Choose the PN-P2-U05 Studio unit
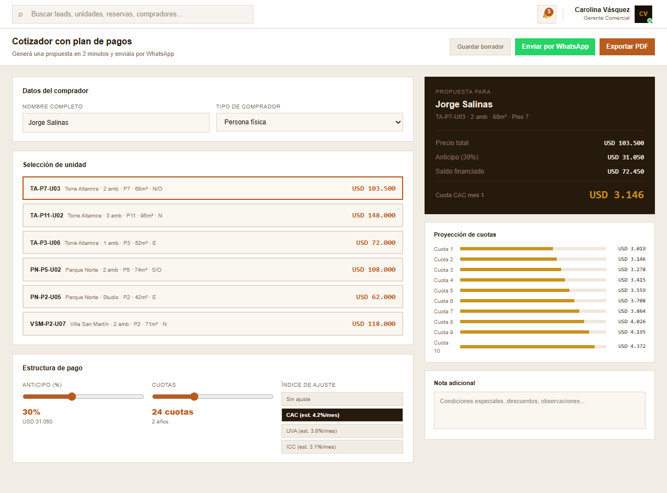This screenshot has width=667, height=493. 212,297
